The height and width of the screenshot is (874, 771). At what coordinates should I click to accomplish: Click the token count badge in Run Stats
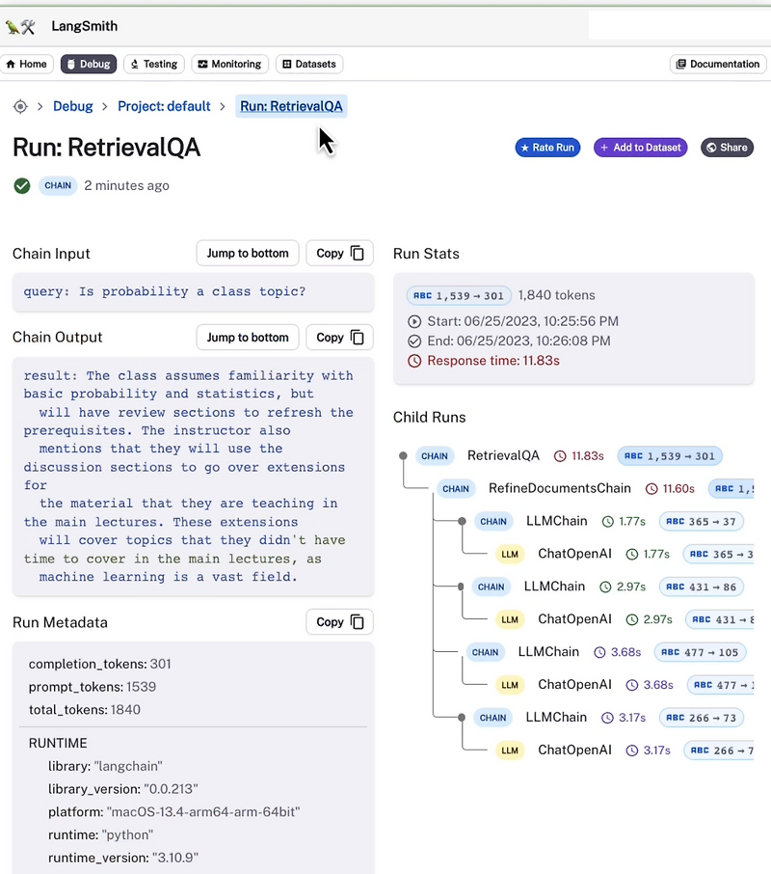pyautogui.click(x=458, y=295)
